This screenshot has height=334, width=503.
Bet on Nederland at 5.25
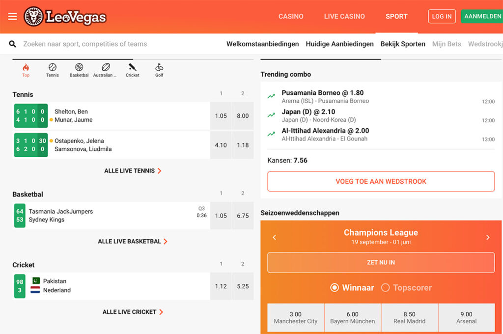tap(243, 286)
